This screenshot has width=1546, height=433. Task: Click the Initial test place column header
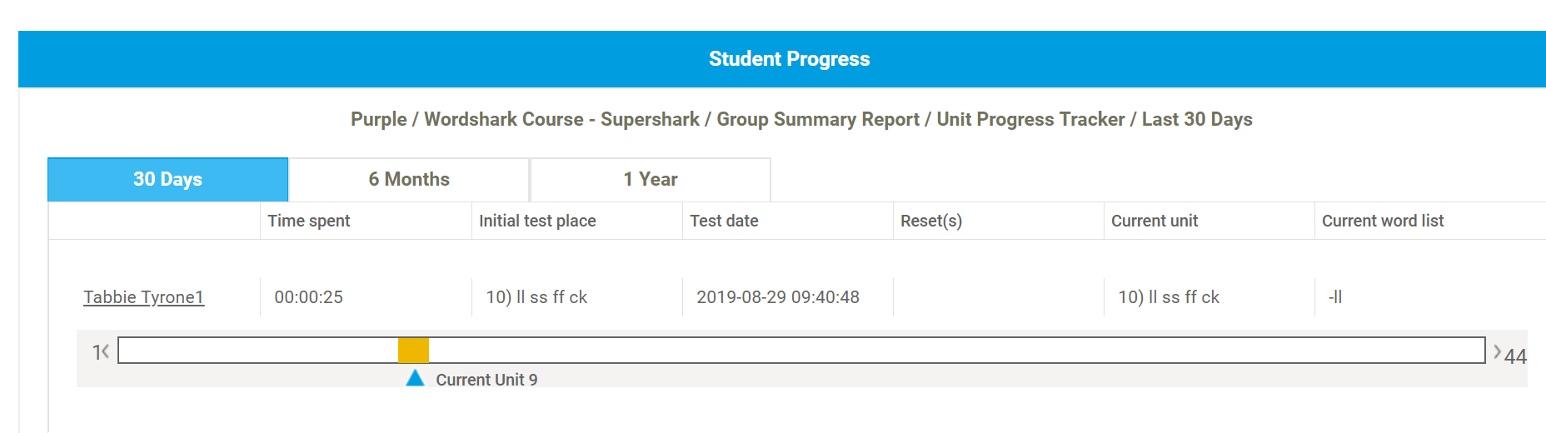pyautogui.click(x=537, y=221)
